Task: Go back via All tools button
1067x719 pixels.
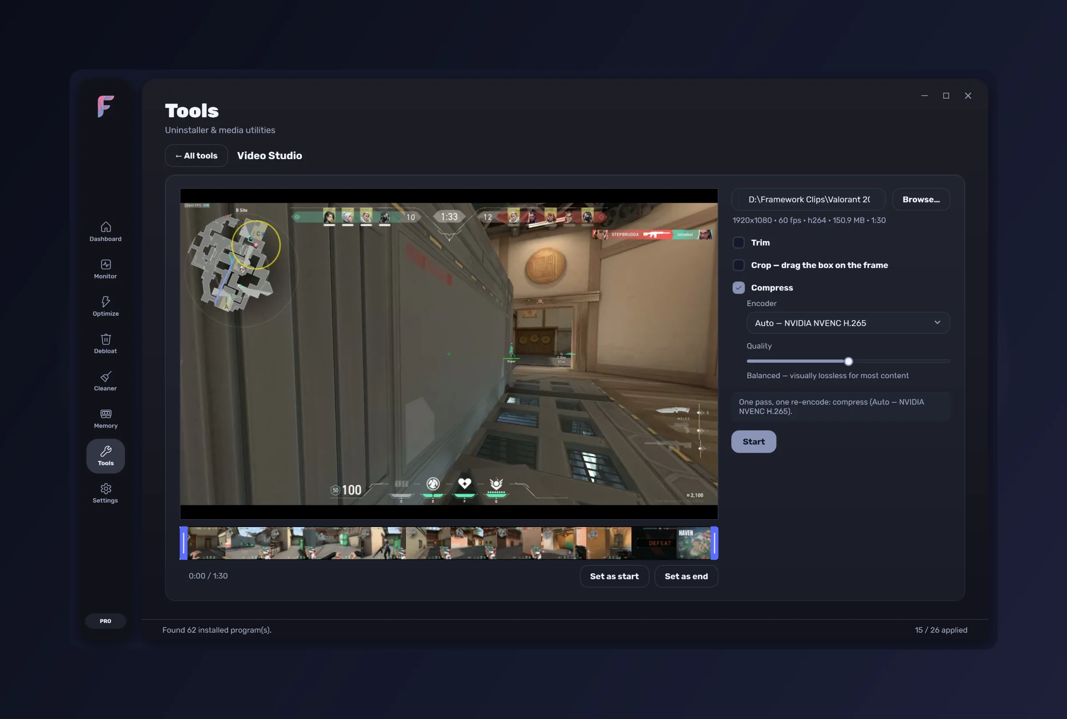Action: (197, 156)
